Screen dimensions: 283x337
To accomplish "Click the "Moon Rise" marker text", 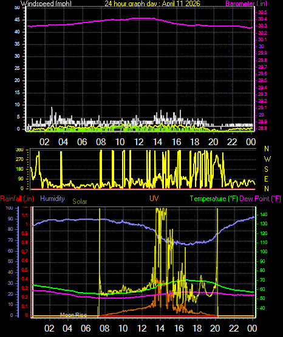I will [x=73, y=315].
